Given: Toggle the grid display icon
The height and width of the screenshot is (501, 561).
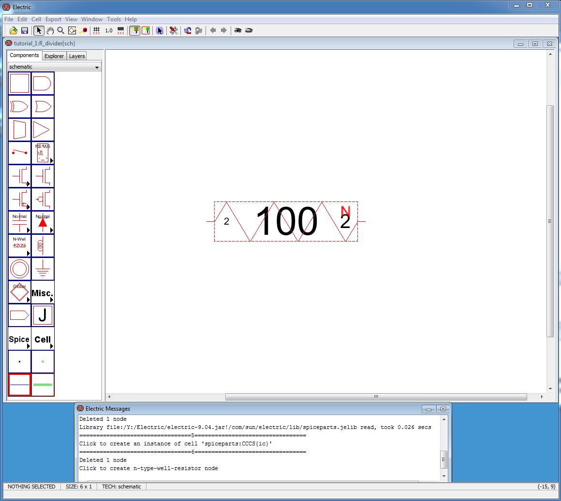Looking at the screenshot, I should [x=97, y=30].
